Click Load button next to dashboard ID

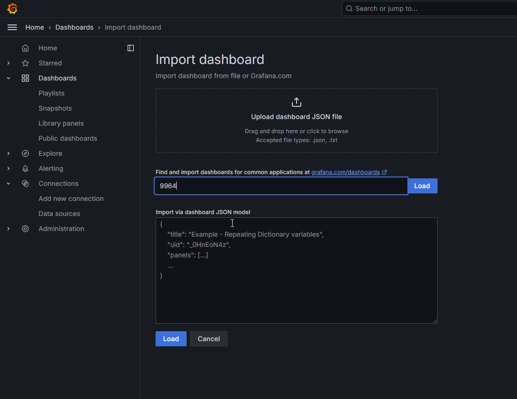click(422, 186)
